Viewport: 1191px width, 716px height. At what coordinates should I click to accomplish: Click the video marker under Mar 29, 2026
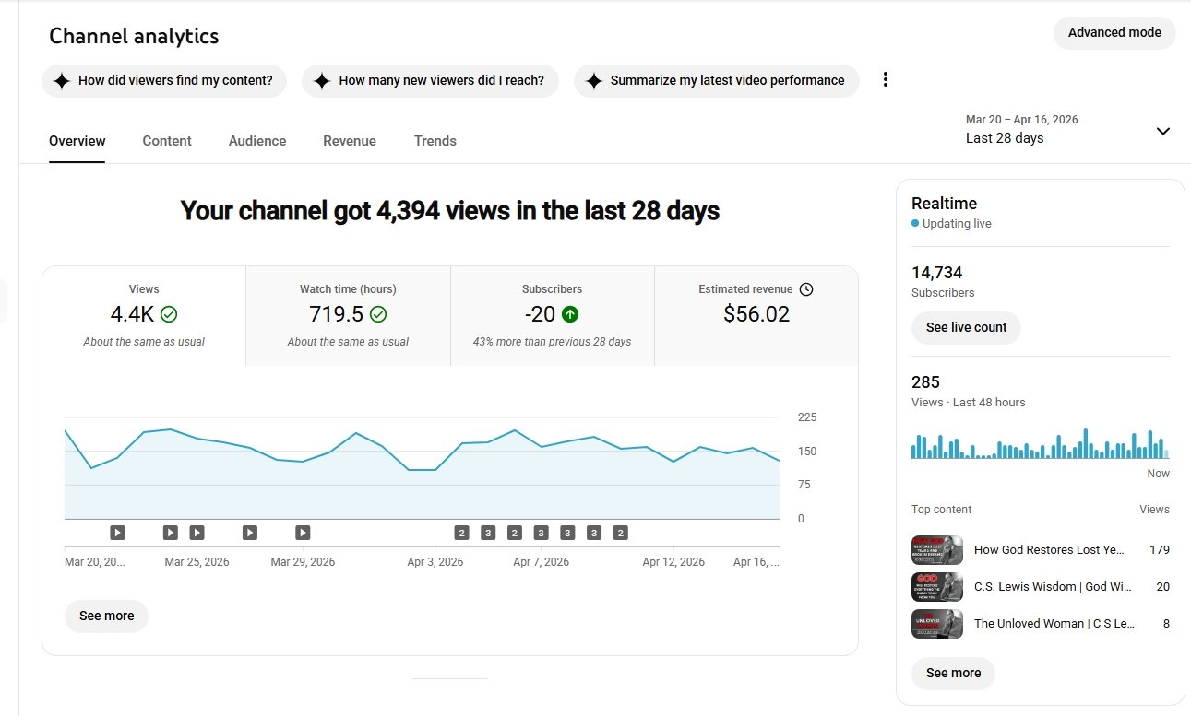click(x=303, y=533)
